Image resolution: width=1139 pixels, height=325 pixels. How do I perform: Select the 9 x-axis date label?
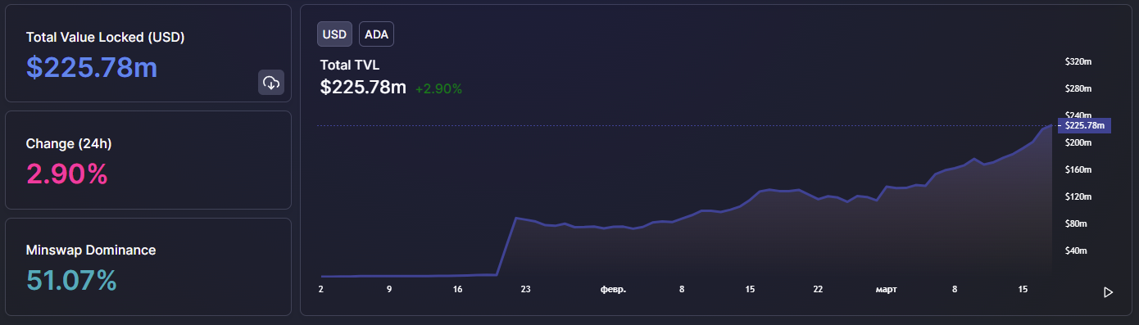(389, 289)
